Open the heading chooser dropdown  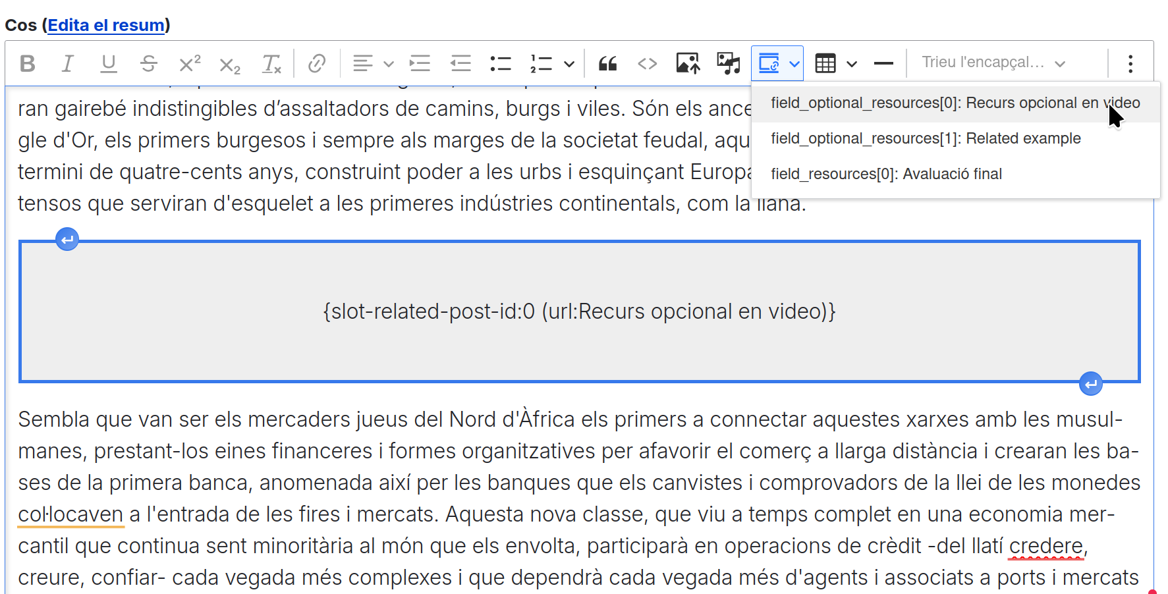993,63
